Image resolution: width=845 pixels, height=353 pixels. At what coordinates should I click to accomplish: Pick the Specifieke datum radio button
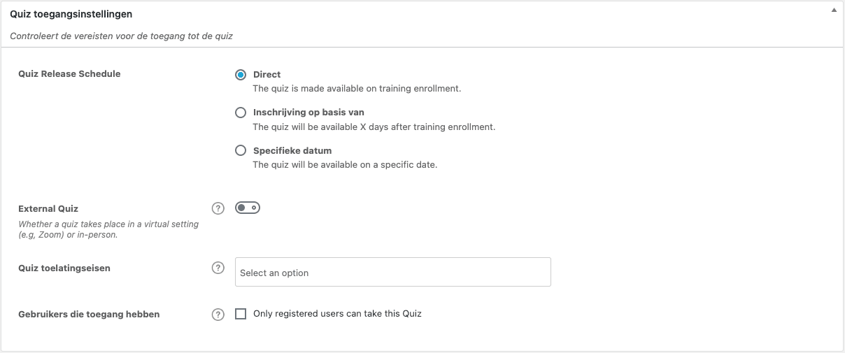241,150
